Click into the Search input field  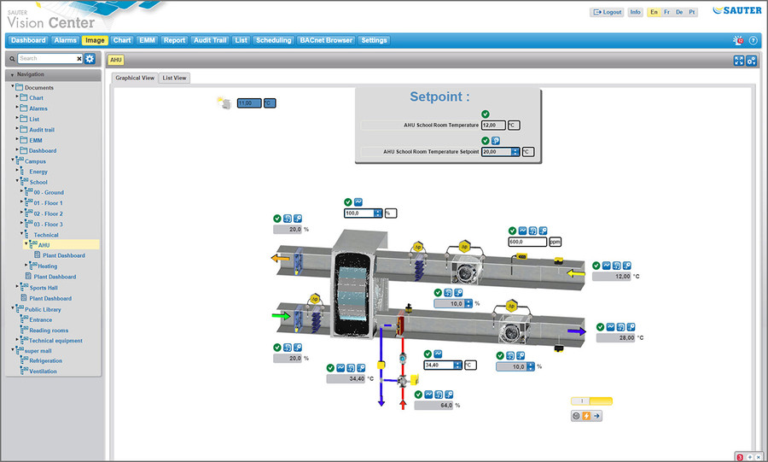[x=47, y=58]
